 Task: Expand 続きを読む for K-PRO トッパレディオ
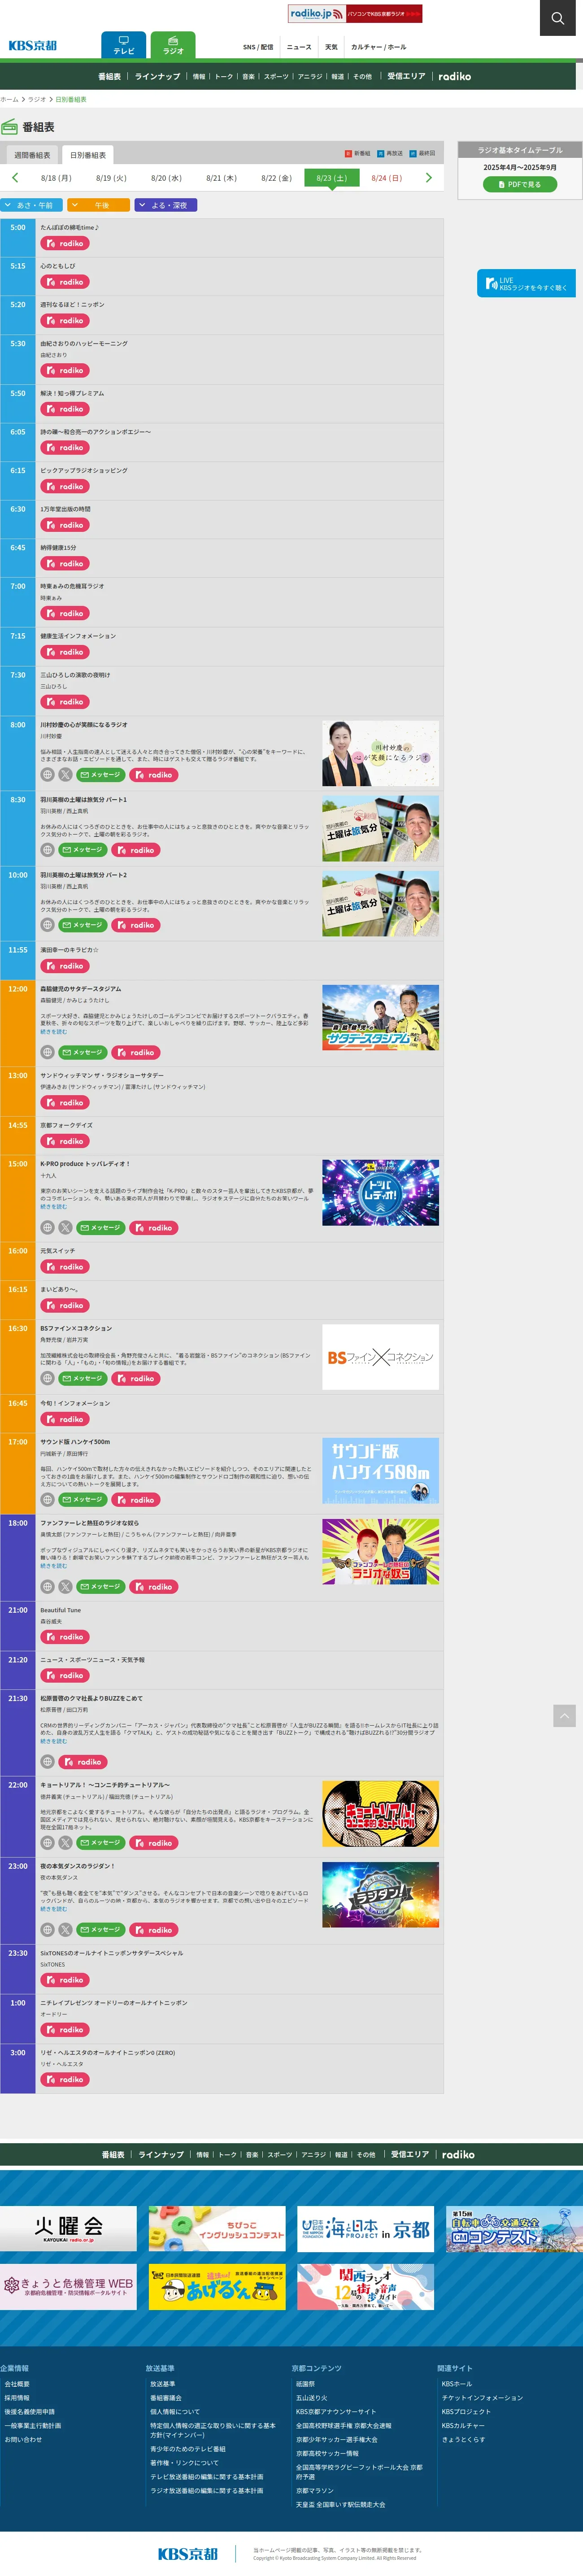point(53,1206)
